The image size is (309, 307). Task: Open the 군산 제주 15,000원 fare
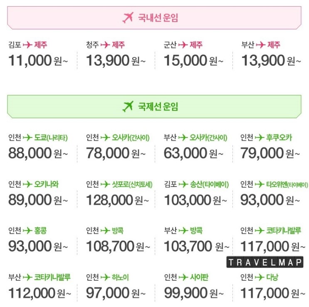point(193,54)
